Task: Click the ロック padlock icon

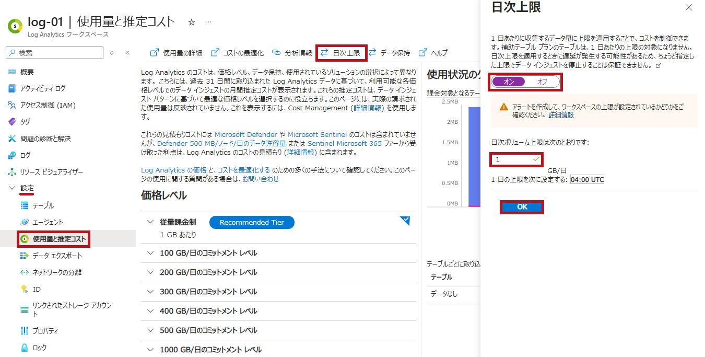Action: [x=24, y=348]
